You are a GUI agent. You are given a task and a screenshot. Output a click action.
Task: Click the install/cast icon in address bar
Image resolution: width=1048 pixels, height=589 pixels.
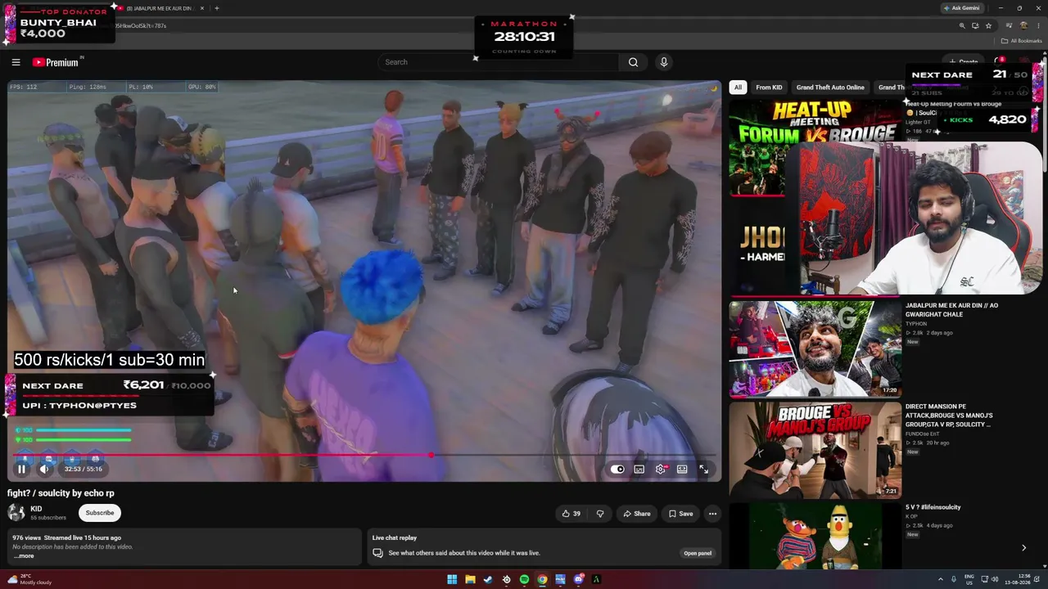(x=975, y=25)
